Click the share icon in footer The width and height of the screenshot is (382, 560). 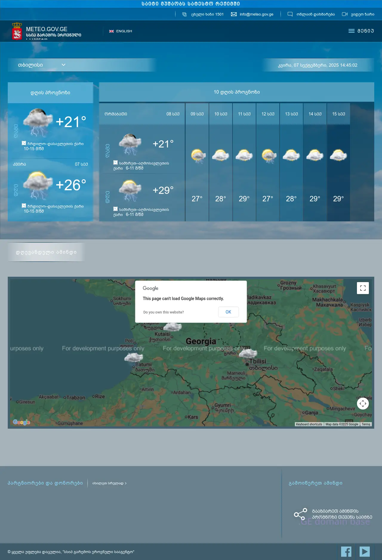tap(300, 514)
